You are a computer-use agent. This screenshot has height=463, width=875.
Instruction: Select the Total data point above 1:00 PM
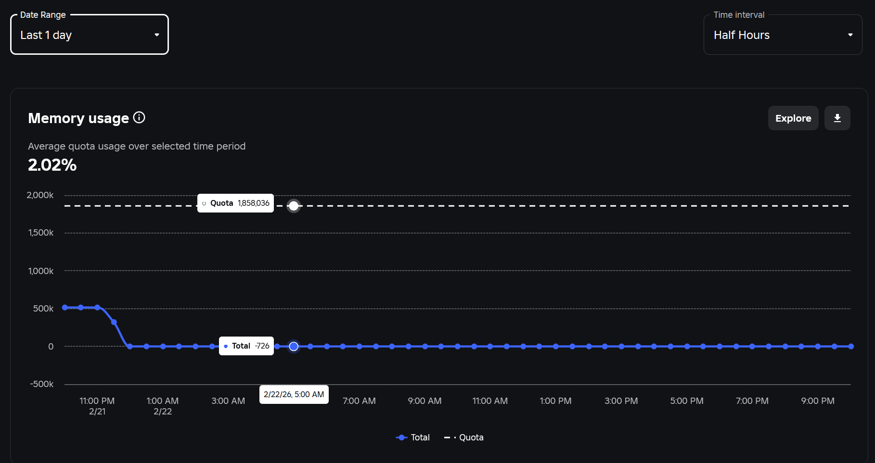click(x=555, y=346)
